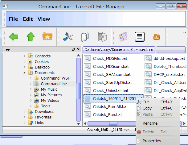This screenshot has width=188, height=145.
Task: Click tree scrollbar up arrow
Action: click(x=78, y=56)
